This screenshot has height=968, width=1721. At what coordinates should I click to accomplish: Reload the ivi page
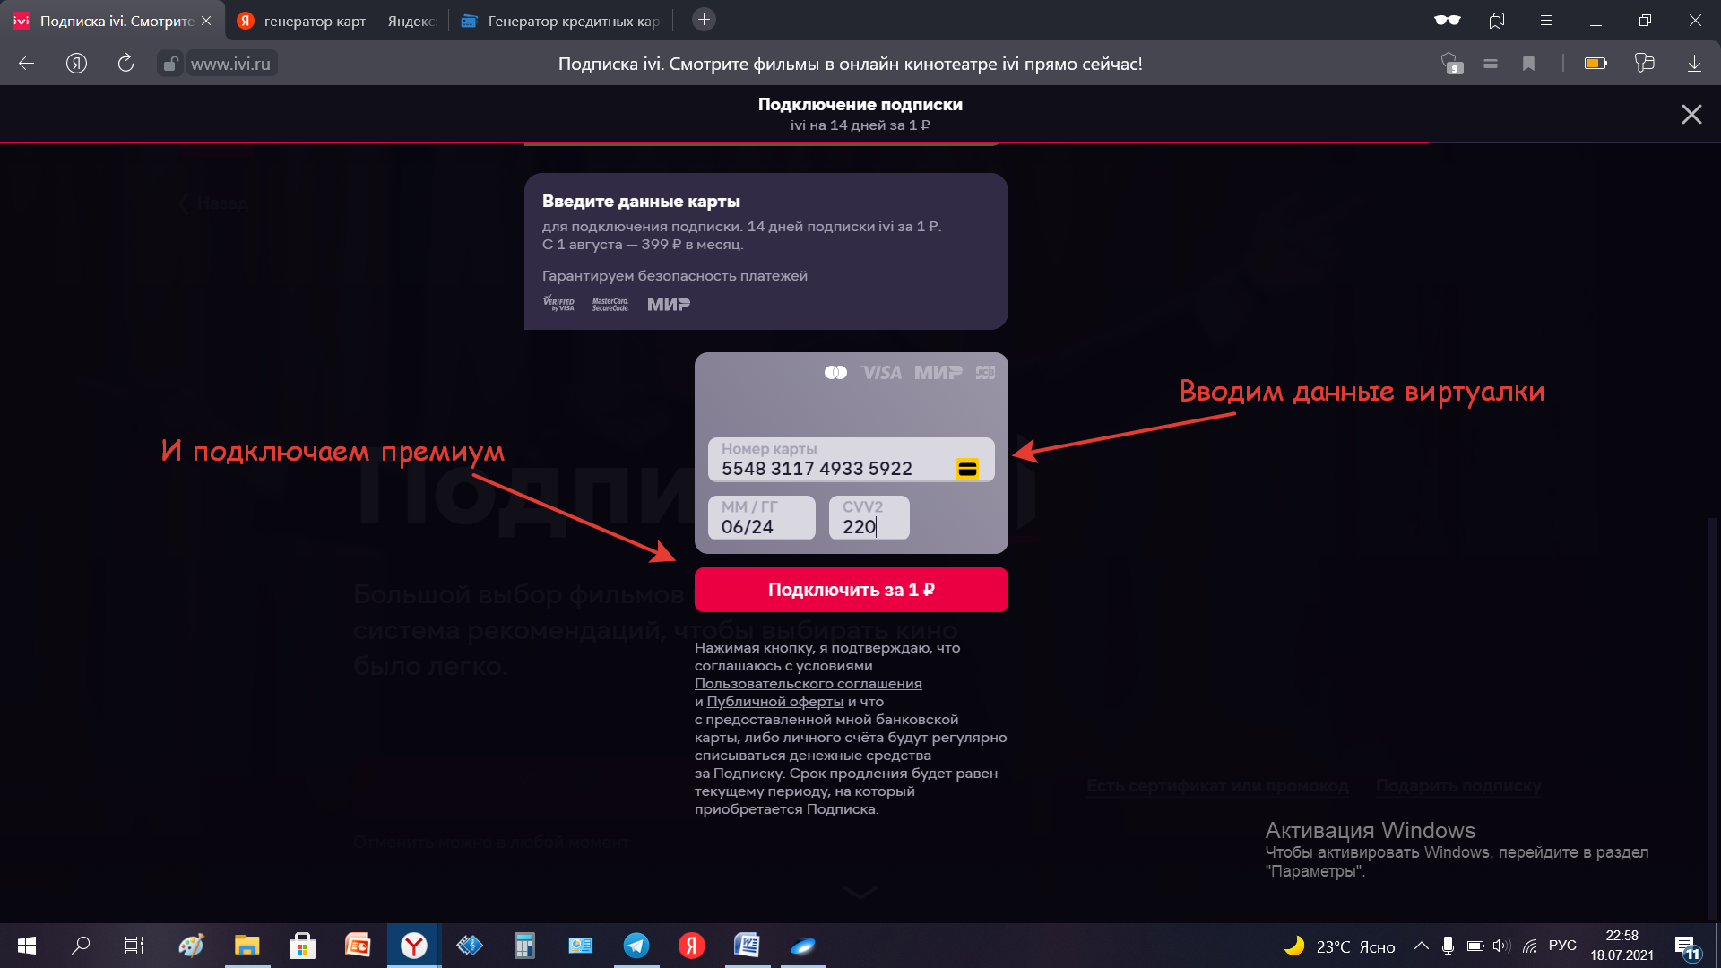(125, 64)
